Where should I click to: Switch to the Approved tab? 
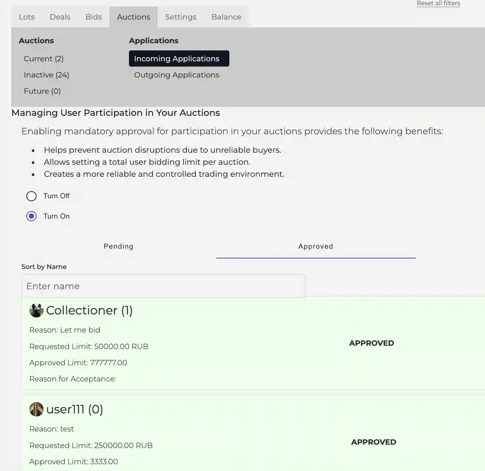315,246
